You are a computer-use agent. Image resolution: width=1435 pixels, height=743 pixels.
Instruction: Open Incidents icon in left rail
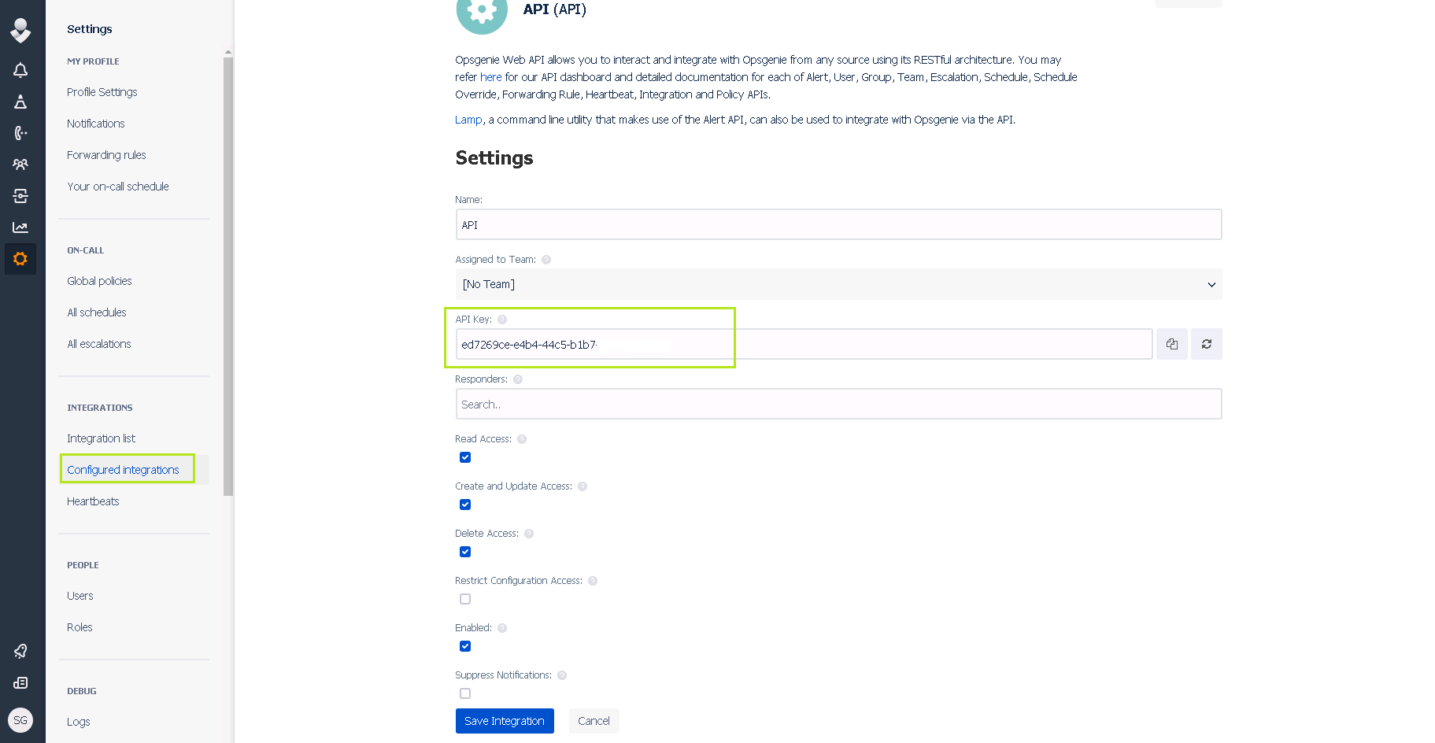coord(20,102)
